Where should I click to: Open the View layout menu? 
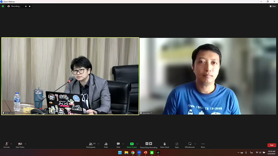[x=273, y=6]
